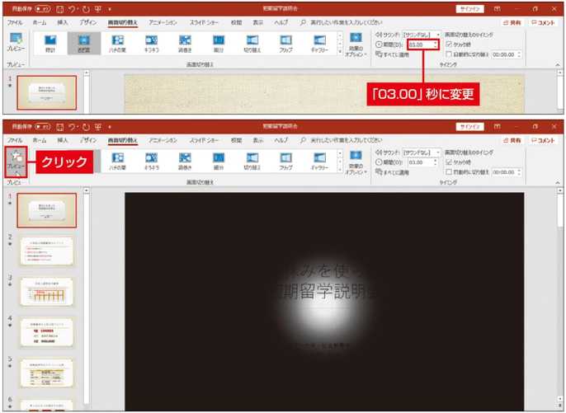Viewport: 566px width, 413px height.
Task: Pick ハチの巣 transition in the lower window
Action: (117, 160)
